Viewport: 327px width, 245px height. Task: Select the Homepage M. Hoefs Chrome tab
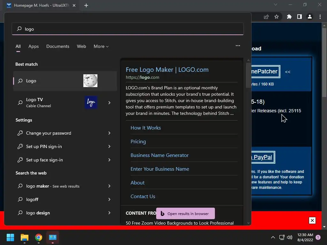41,5
